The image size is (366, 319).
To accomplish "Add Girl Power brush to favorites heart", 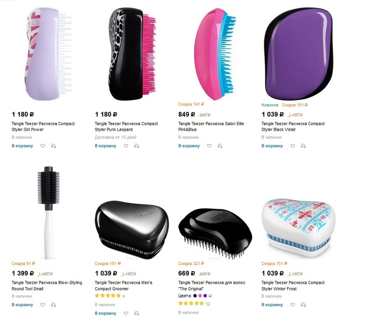I will [x=43, y=146].
